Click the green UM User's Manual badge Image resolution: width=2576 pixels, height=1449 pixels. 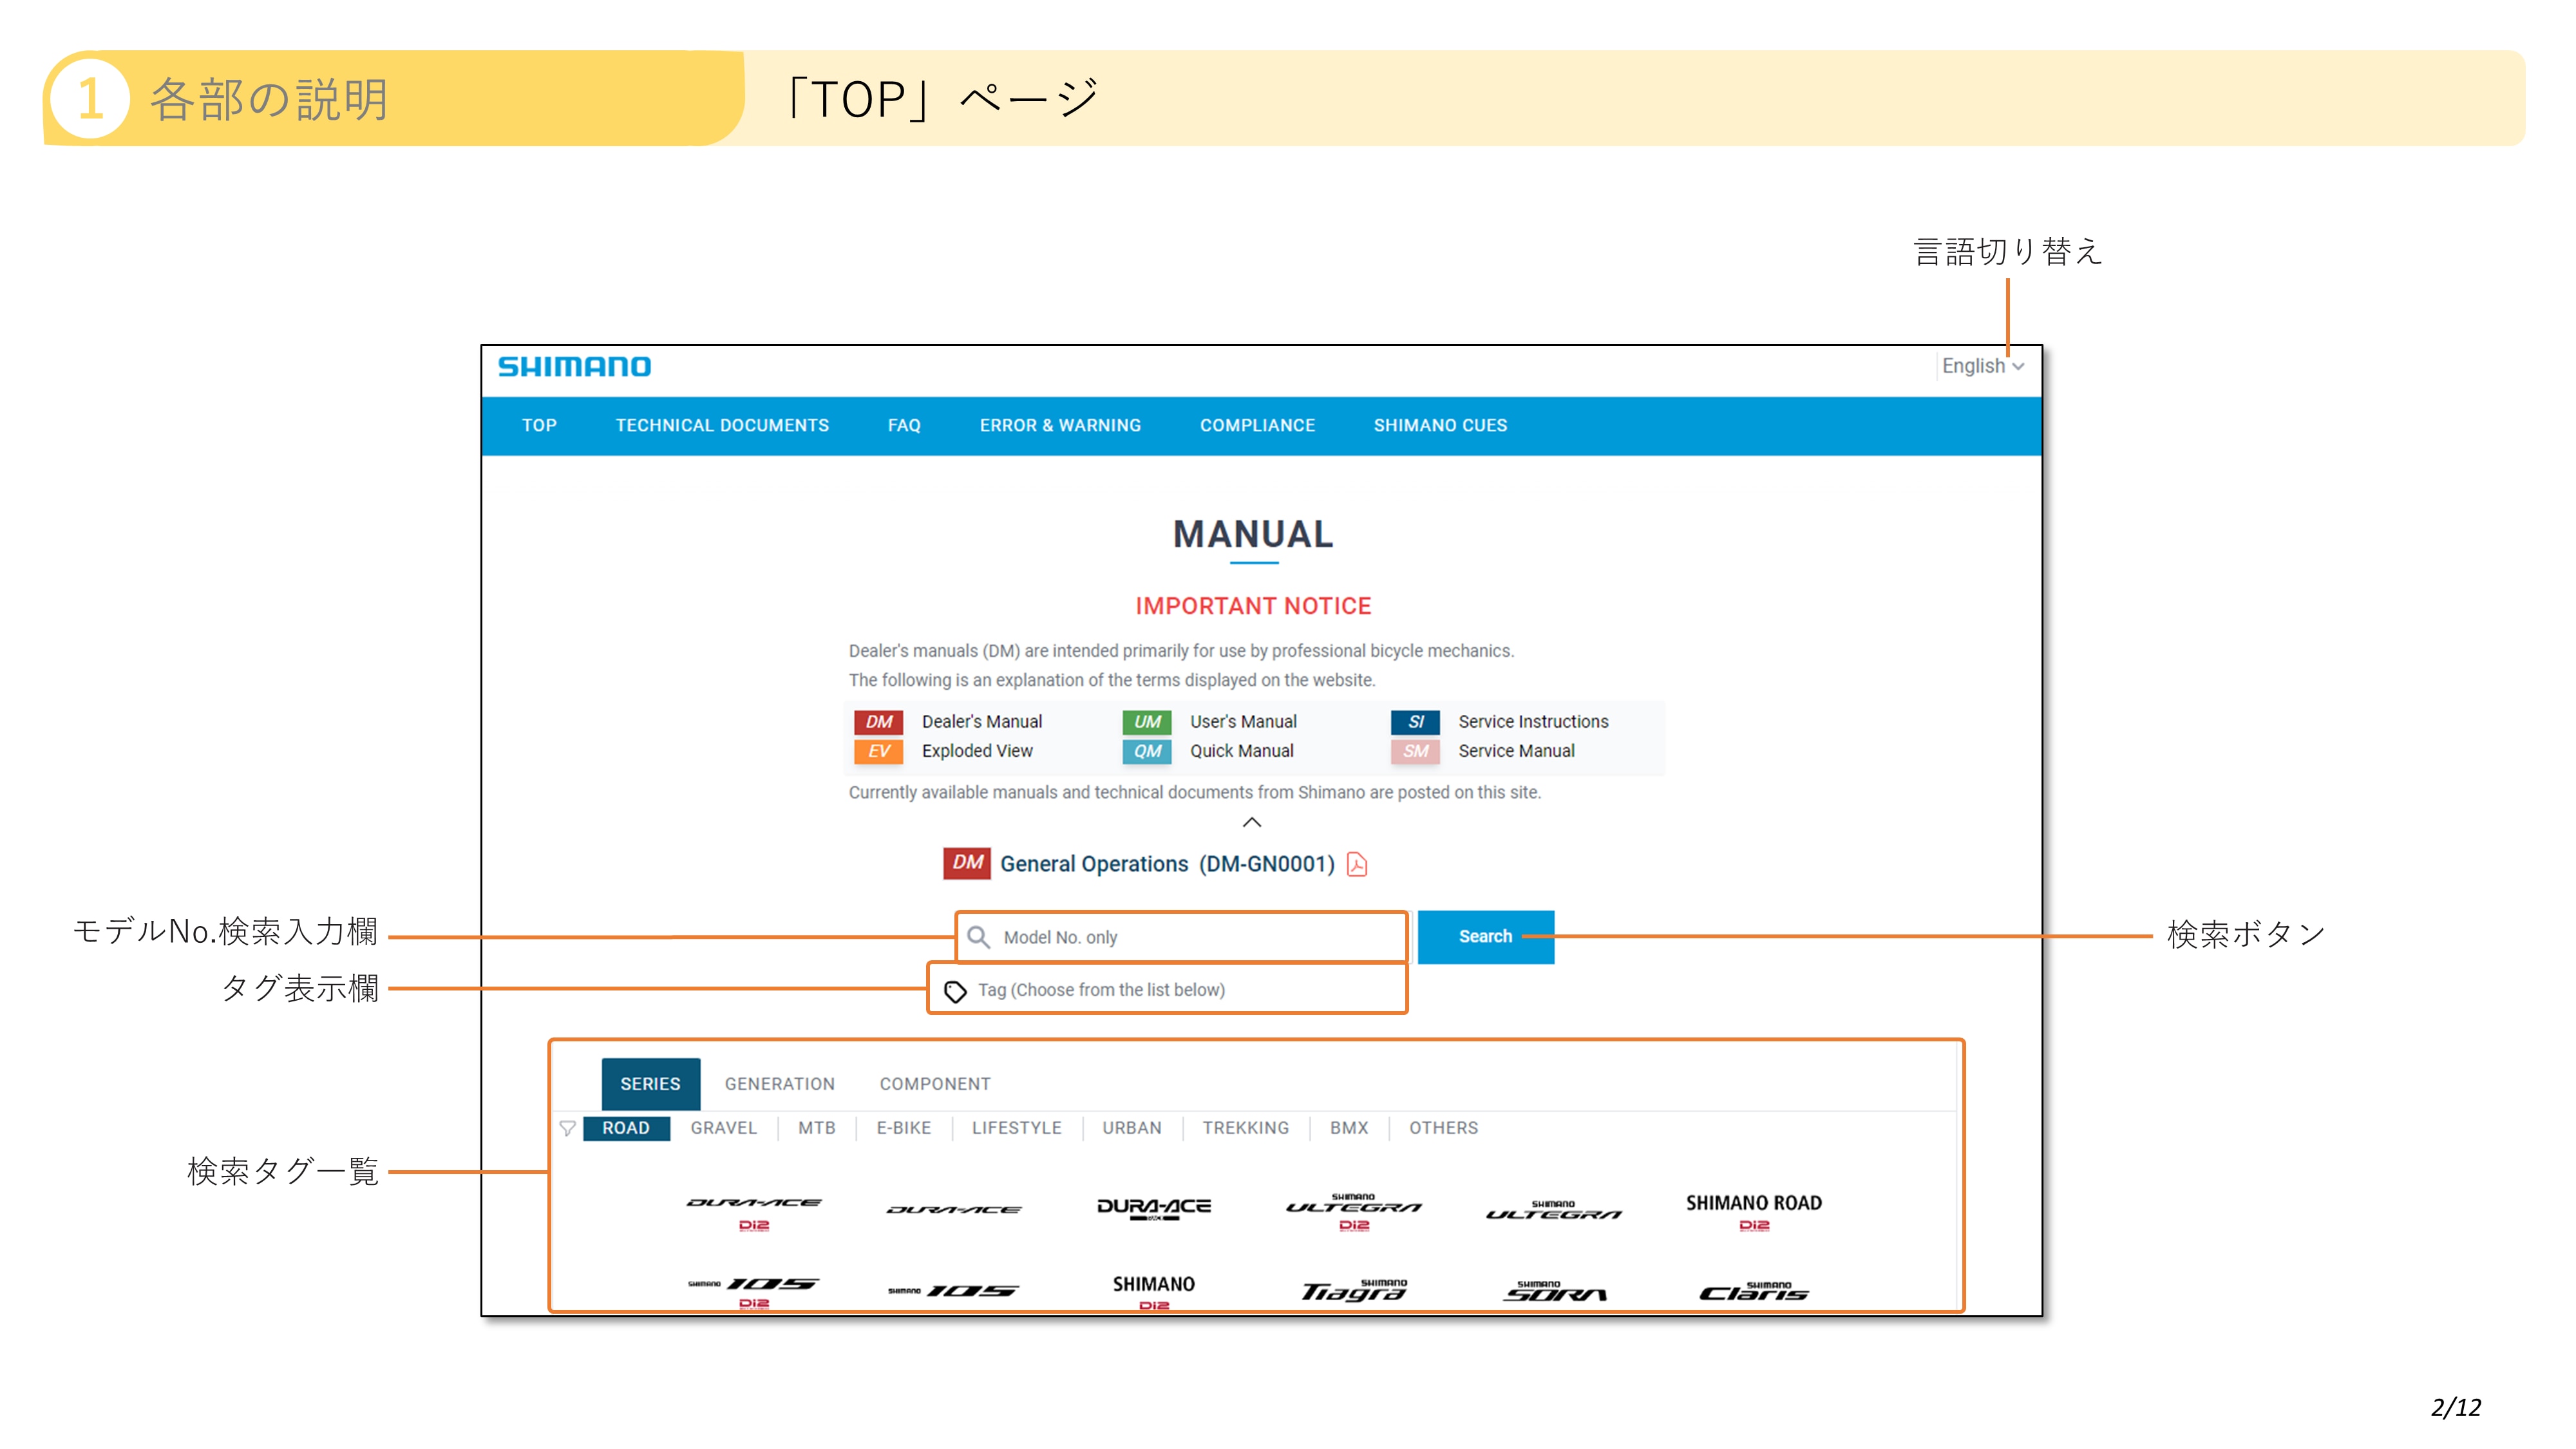pyautogui.click(x=1147, y=722)
